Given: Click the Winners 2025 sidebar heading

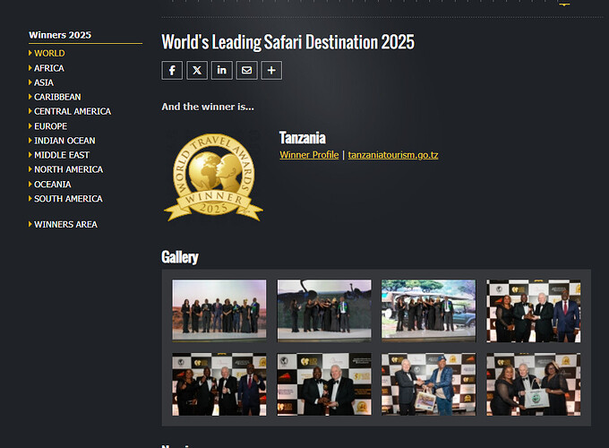Looking at the screenshot, I should coord(60,35).
